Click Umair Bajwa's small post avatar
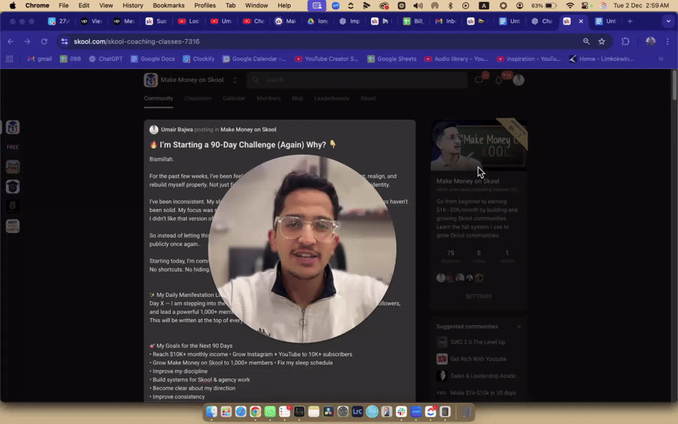The width and height of the screenshot is (678, 424). pos(154,129)
